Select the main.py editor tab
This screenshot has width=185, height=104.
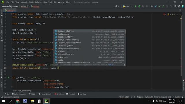[x=10, y=10]
